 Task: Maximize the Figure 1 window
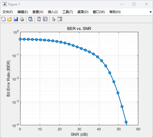[x=134, y=4]
